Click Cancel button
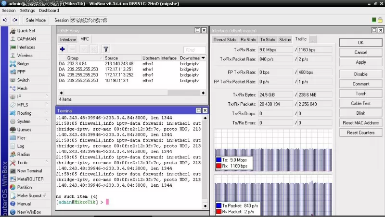This screenshot has width=385, height=217. pyautogui.click(x=360, y=52)
